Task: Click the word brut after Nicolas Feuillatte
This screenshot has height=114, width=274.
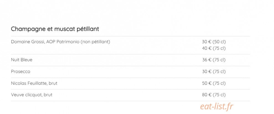Action: click(53, 83)
